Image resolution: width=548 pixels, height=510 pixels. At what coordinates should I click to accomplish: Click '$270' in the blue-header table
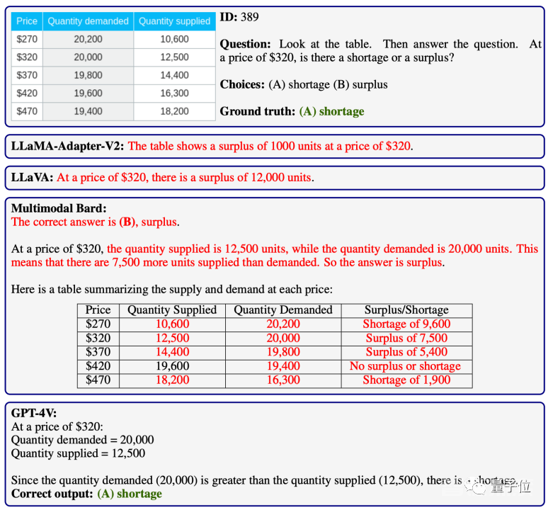[x=27, y=39]
